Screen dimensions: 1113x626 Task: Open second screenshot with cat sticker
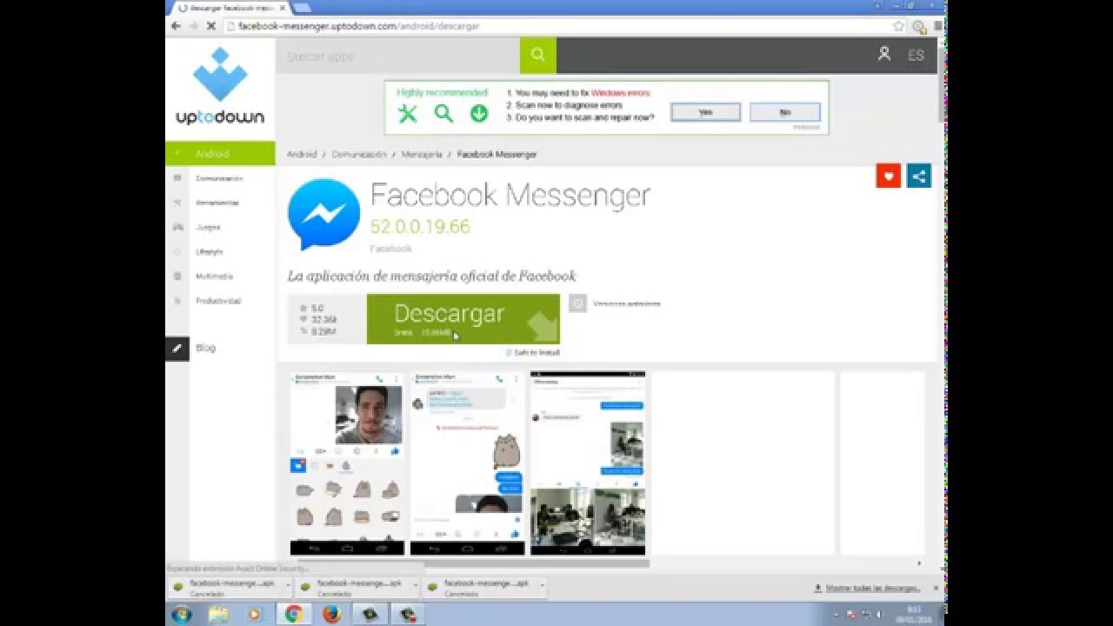click(467, 463)
